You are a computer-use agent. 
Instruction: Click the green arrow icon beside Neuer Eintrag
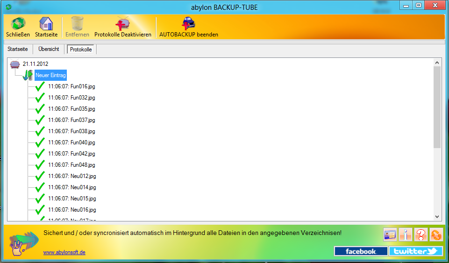click(x=28, y=75)
